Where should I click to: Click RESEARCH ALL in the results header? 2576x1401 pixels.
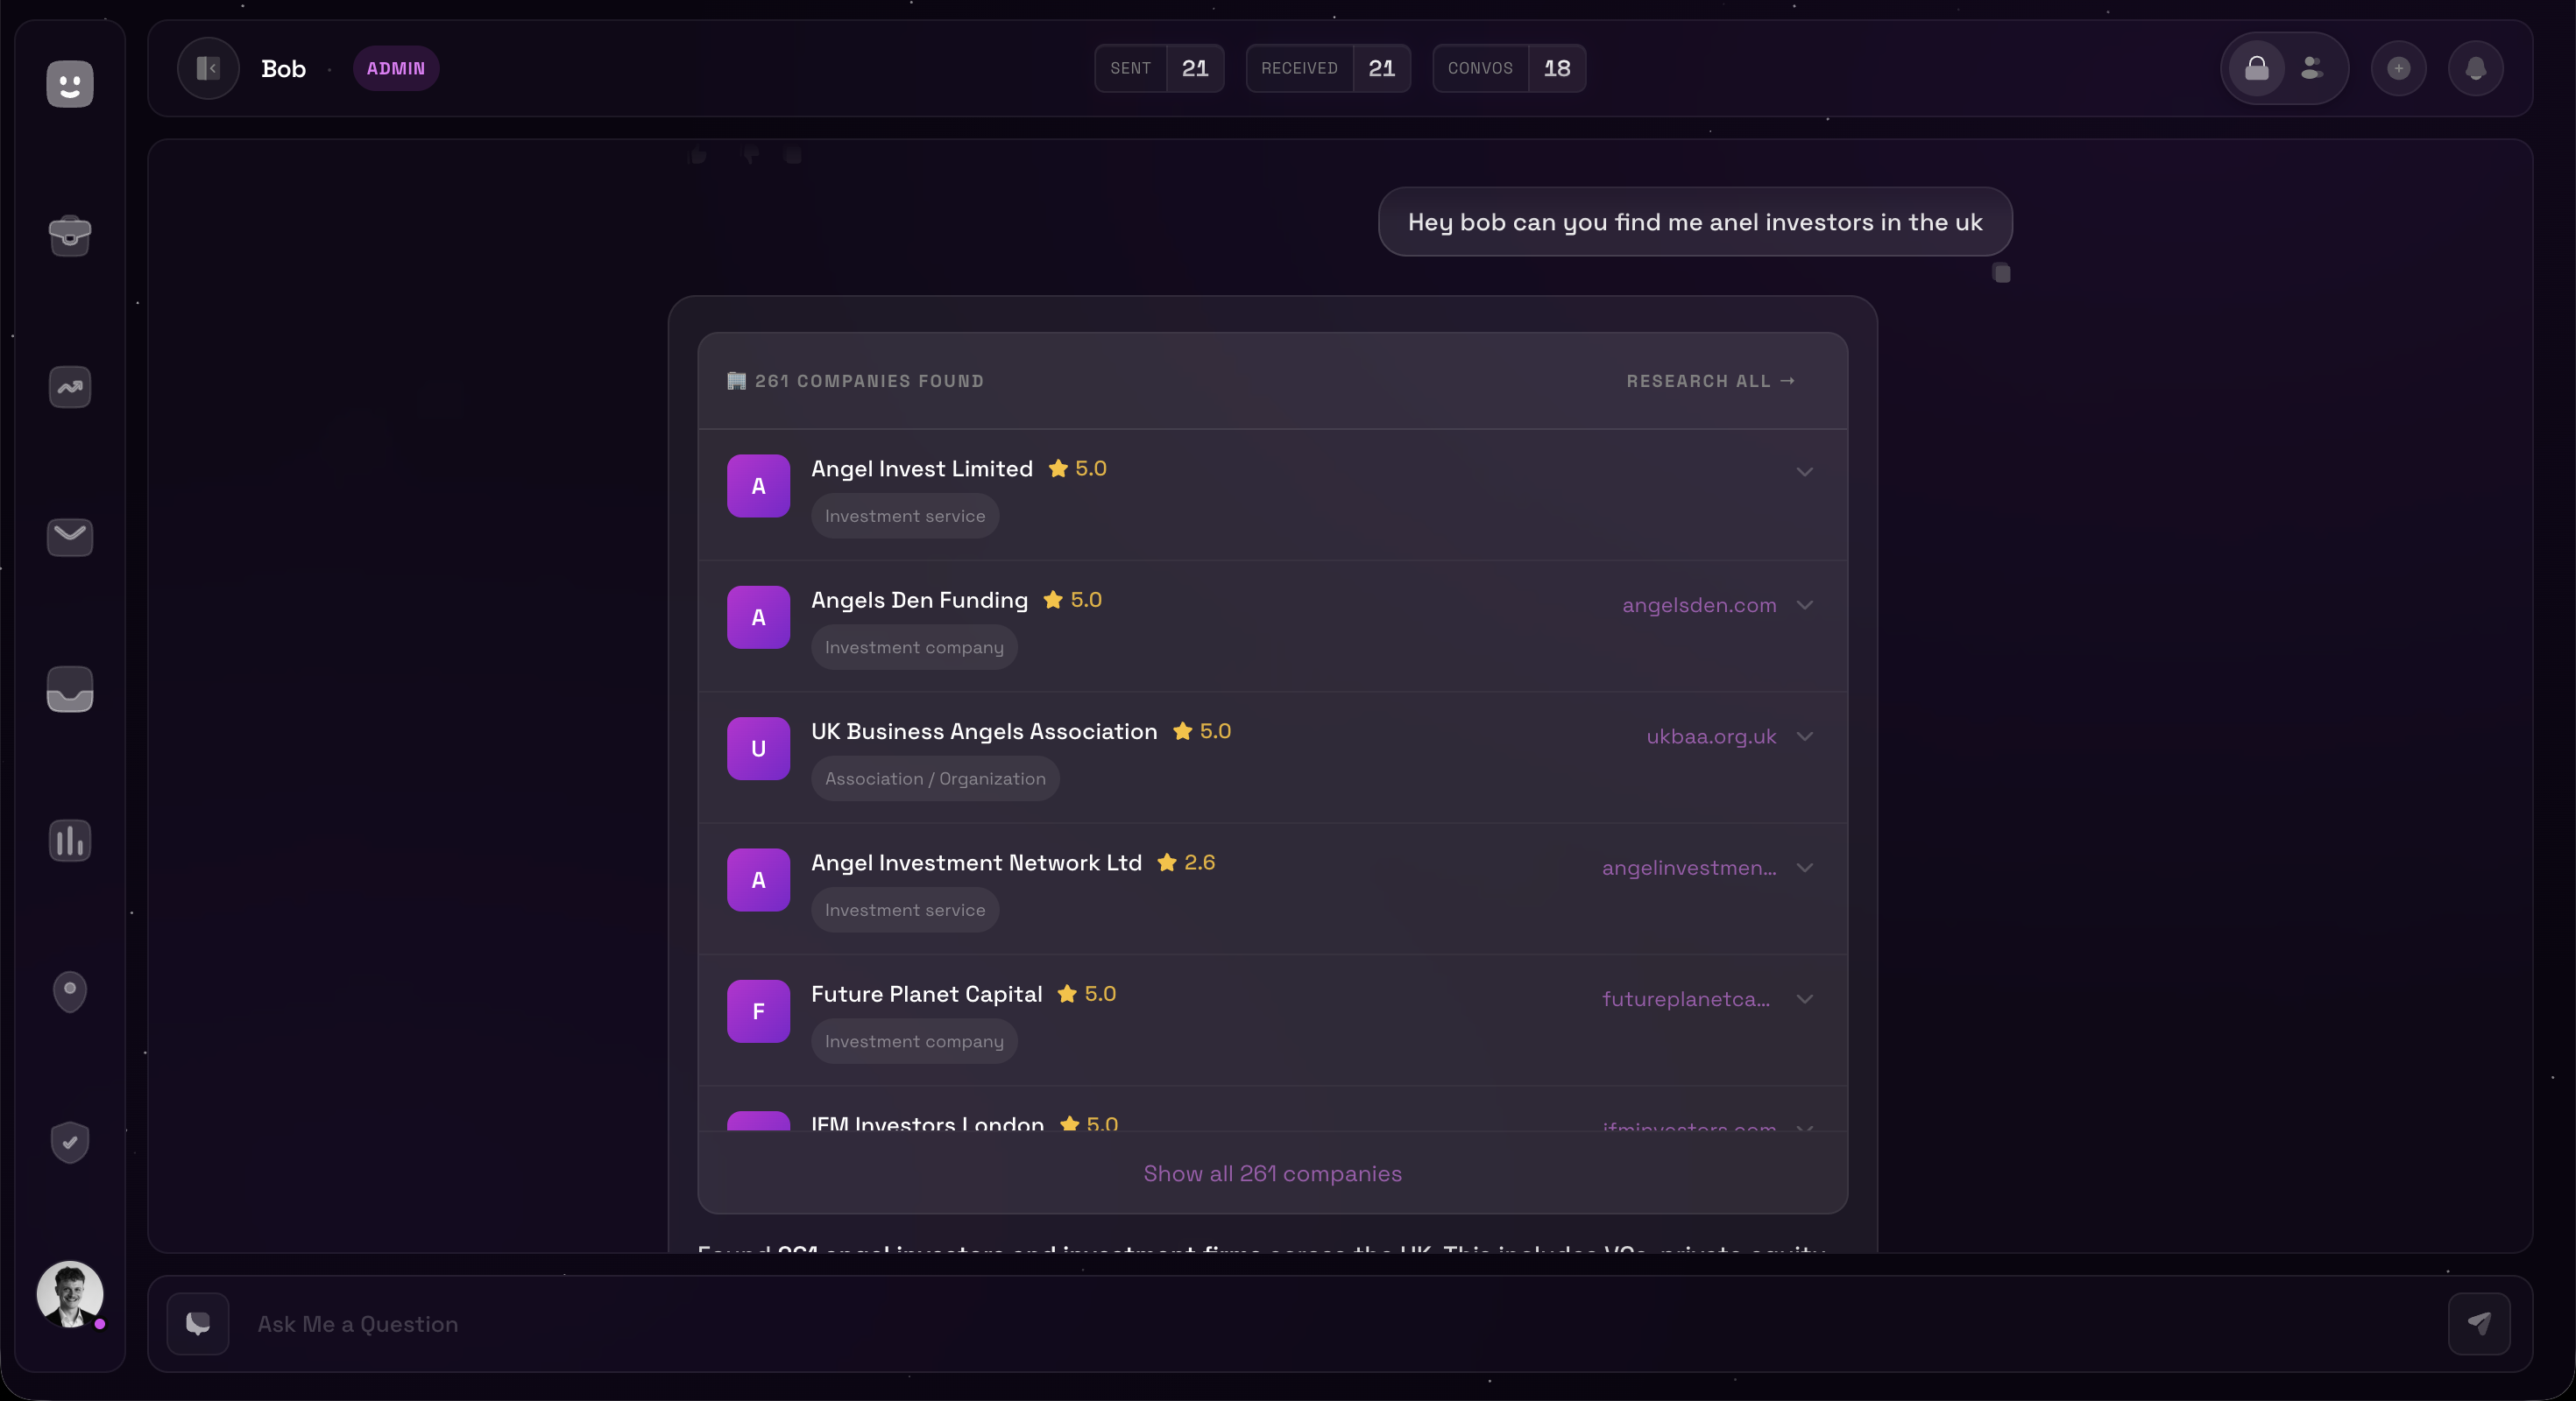pos(1710,381)
